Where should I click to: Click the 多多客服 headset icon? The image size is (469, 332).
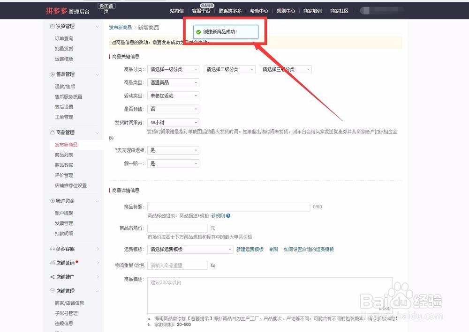pyautogui.click(x=53, y=249)
